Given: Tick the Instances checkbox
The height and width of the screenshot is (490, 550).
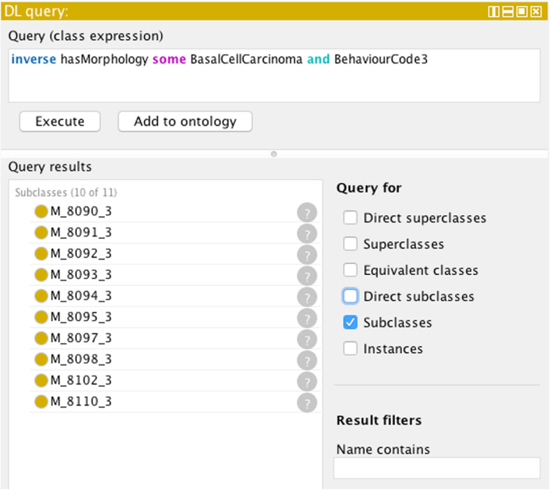Looking at the screenshot, I should 350,349.
